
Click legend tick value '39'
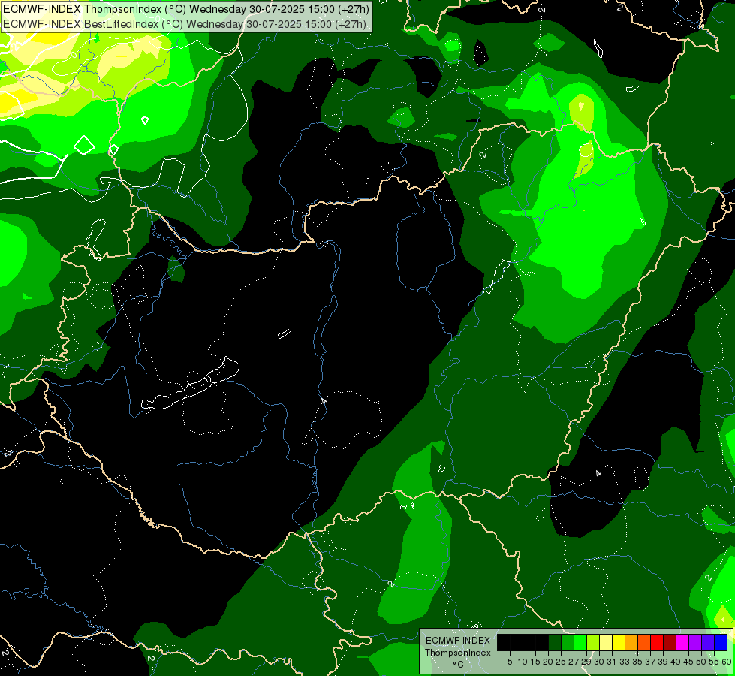click(x=663, y=662)
